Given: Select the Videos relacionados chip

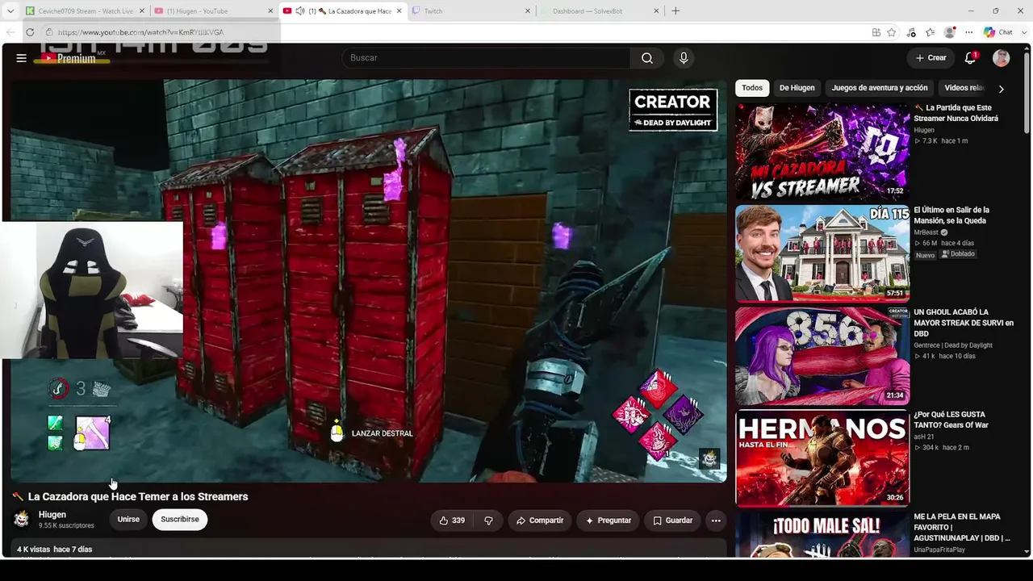Looking at the screenshot, I should (x=964, y=88).
